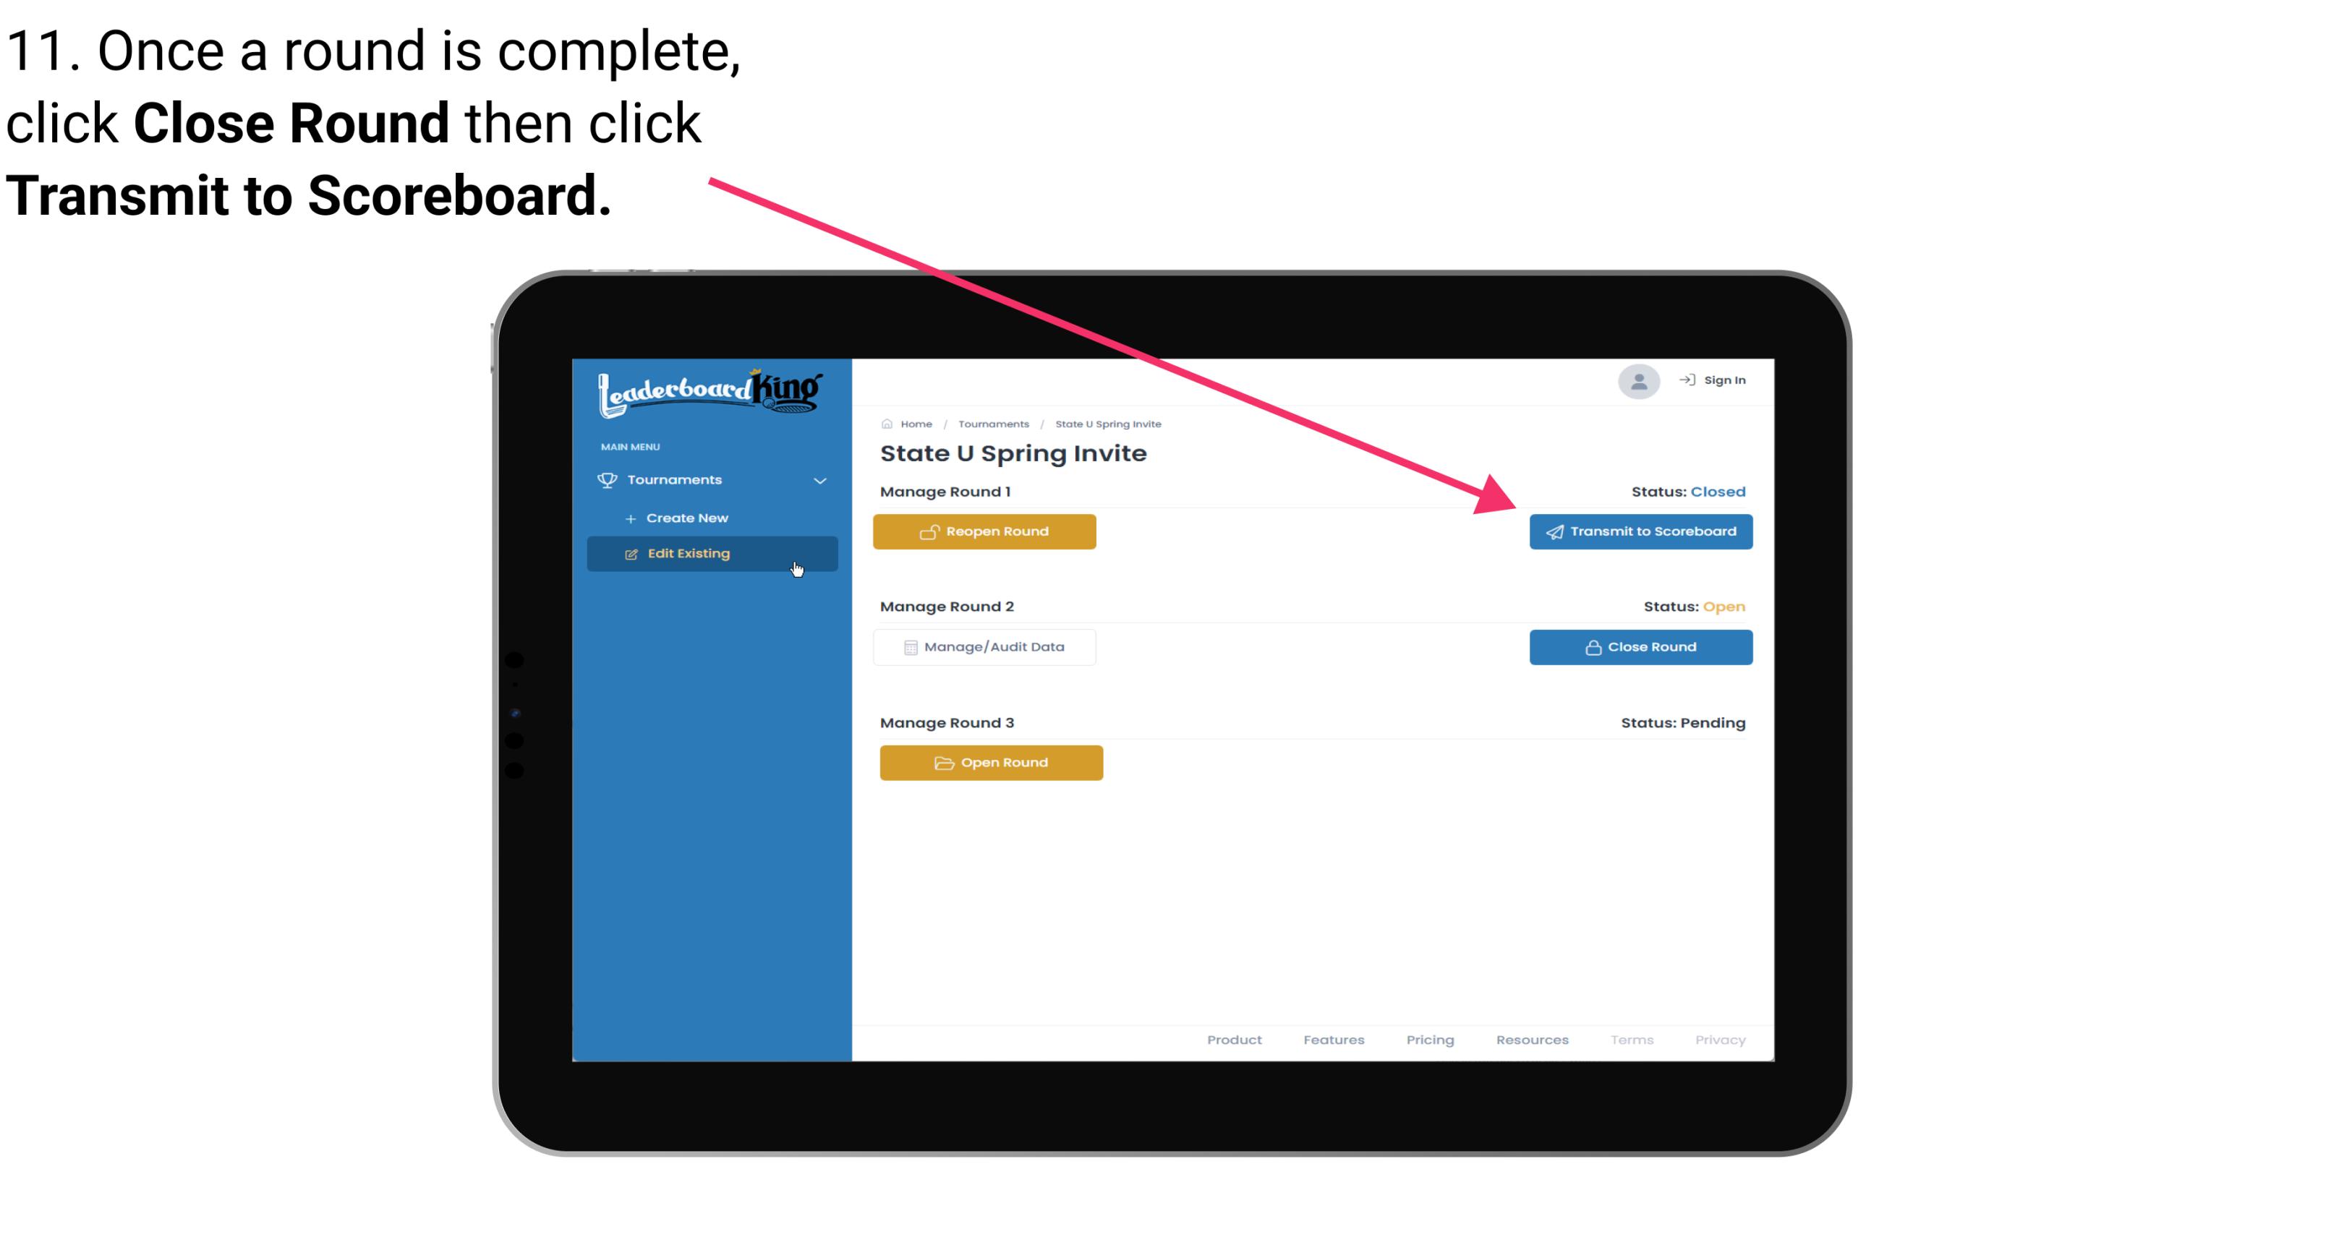Click the Reopen Round button
Screen dimensions: 2339x1258
[987, 531]
